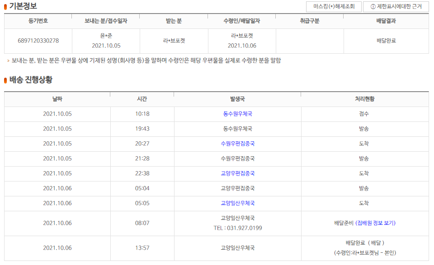434x265 pixels.
Task: Select the 08:07 time cell
Action: coord(142,223)
